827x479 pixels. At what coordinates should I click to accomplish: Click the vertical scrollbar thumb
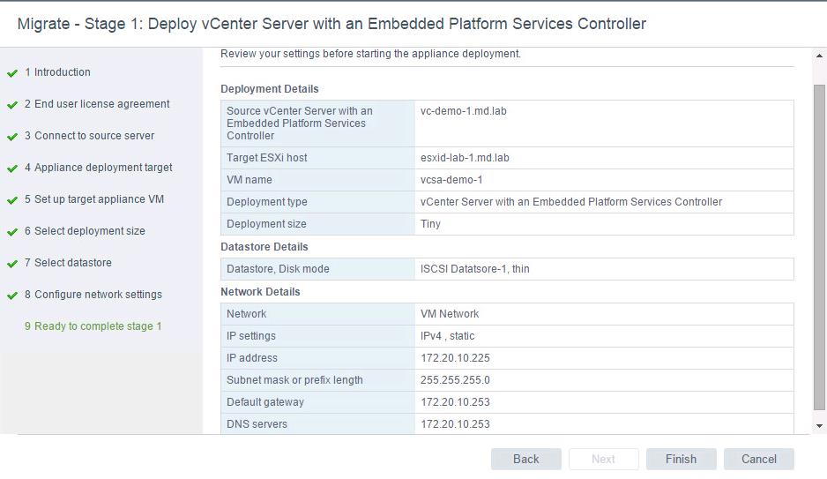819,247
